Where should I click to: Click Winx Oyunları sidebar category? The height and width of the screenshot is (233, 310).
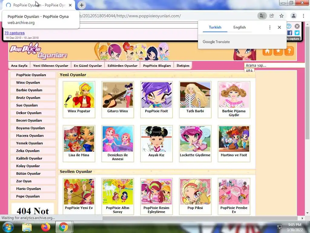point(33,83)
